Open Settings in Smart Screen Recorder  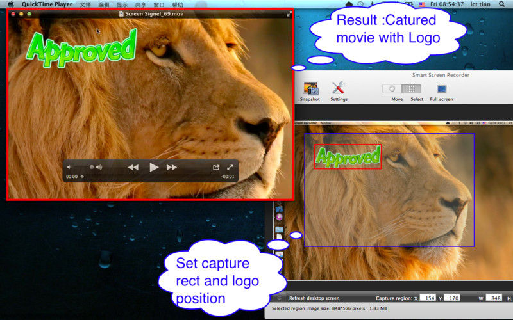[x=339, y=89]
